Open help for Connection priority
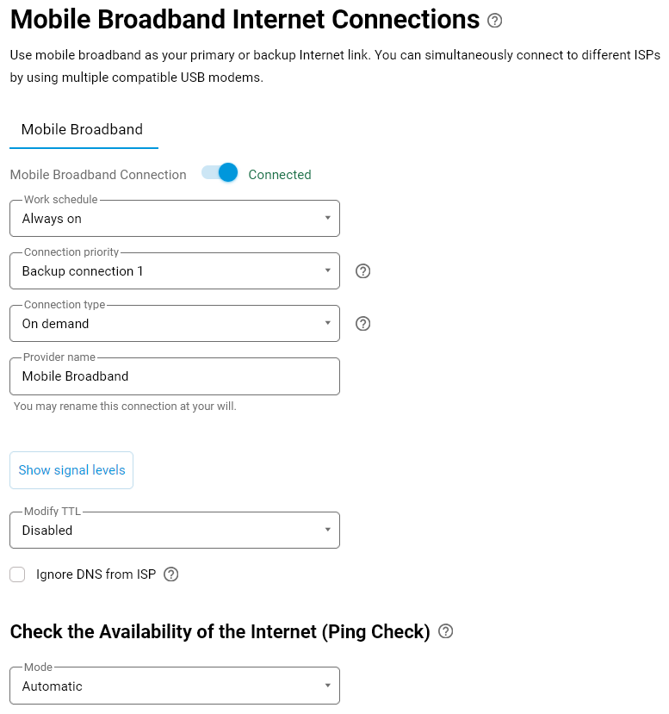Viewport: 669px width, 714px height. pyautogui.click(x=363, y=271)
